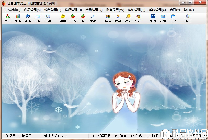Click status bar text 登录用户：管理员
The image size is (208, 140).
[19, 136]
